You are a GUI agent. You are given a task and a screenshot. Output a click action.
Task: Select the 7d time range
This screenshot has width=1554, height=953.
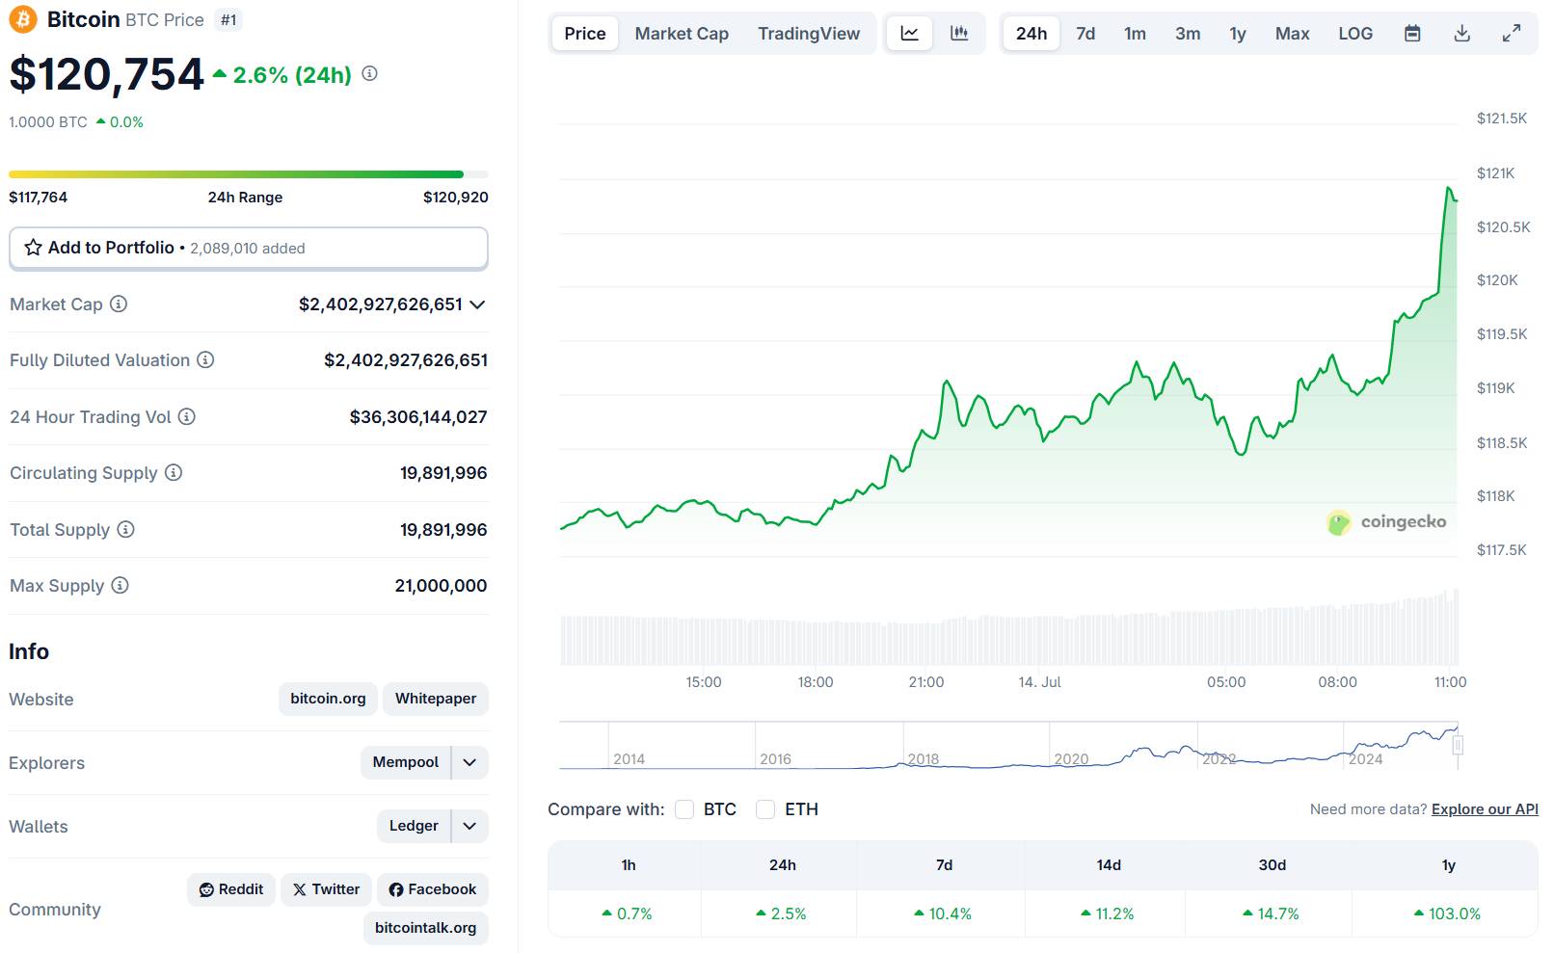point(1085,34)
